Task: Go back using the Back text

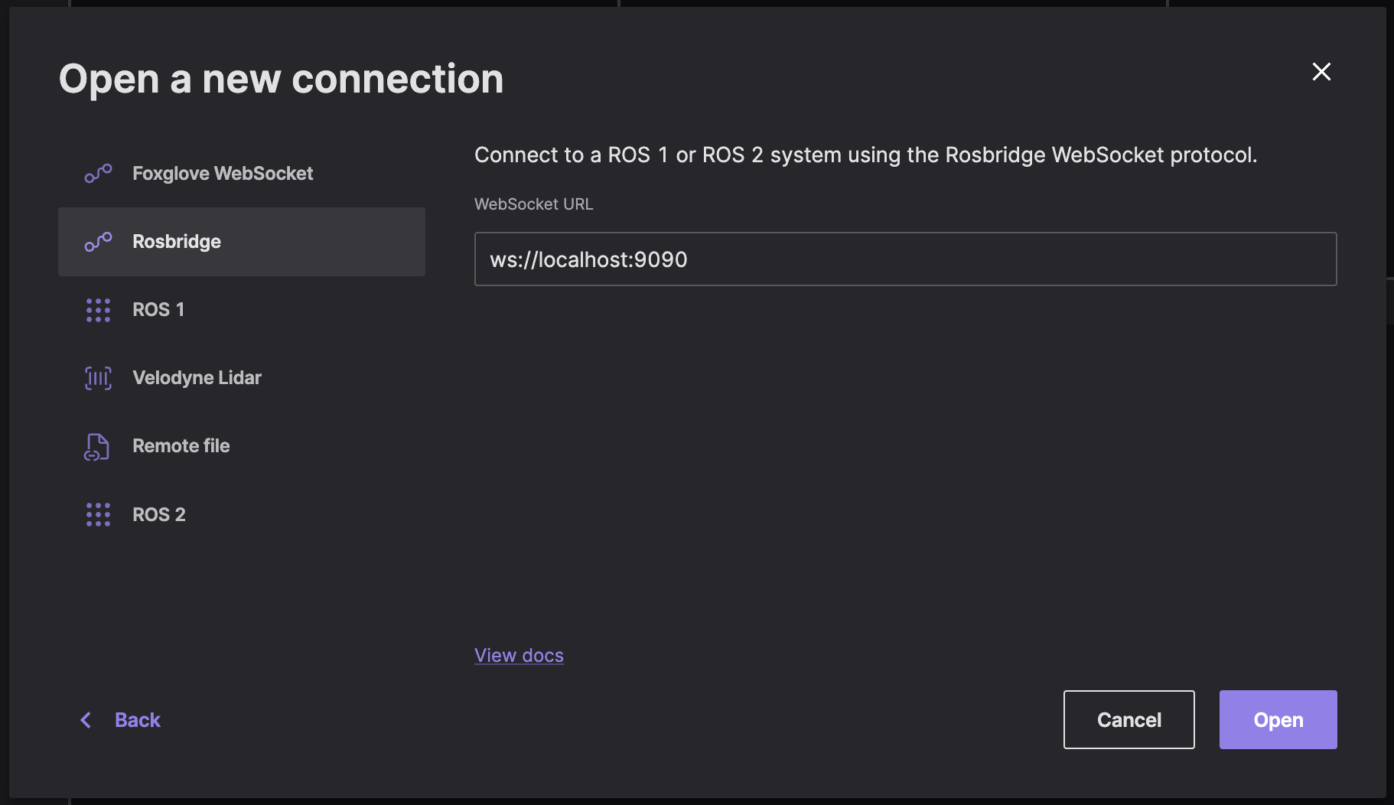Action: [138, 720]
